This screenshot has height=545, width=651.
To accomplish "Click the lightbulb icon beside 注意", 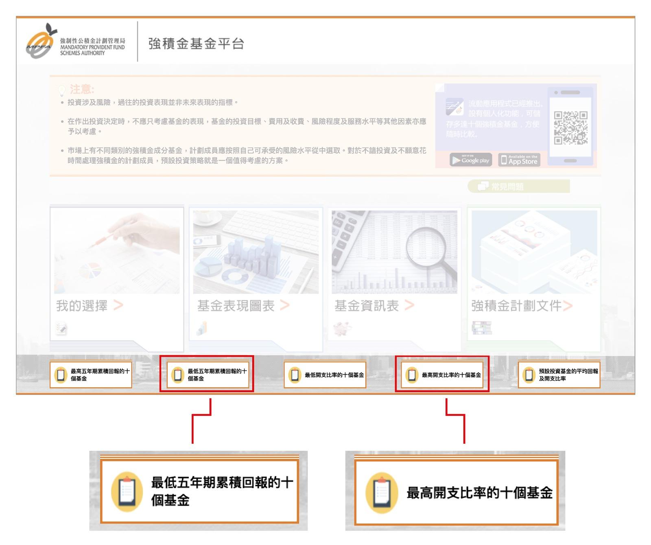I will 61,90.
